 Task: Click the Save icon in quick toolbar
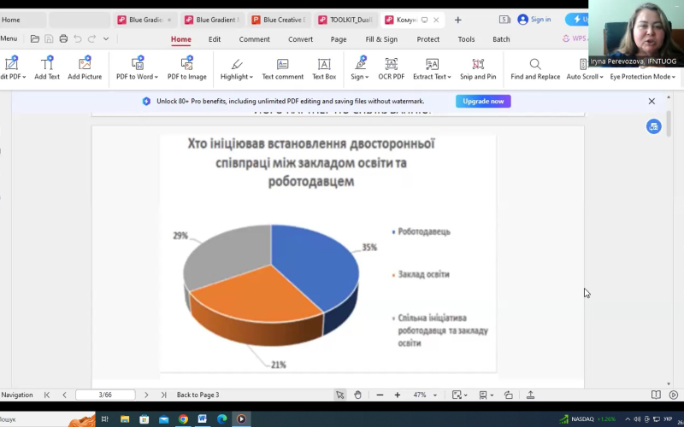(x=49, y=38)
